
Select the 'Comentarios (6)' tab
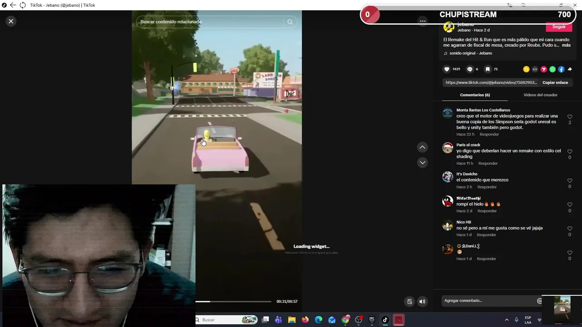click(475, 95)
